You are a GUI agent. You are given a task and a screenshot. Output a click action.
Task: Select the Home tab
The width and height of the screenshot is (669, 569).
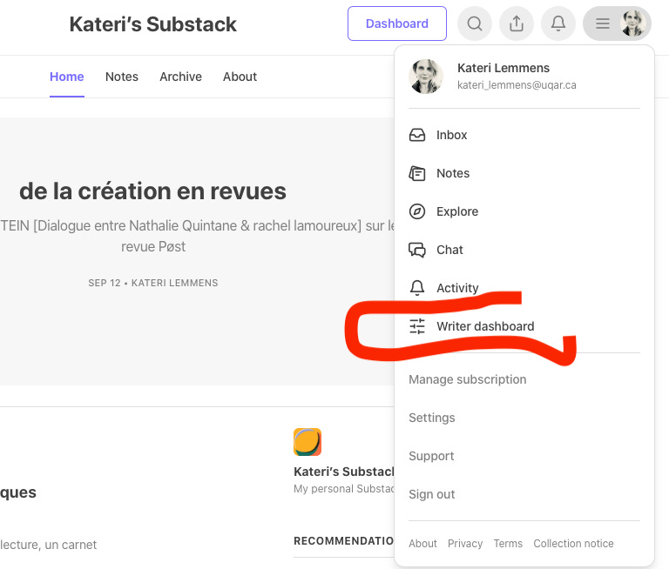click(x=66, y=77)
